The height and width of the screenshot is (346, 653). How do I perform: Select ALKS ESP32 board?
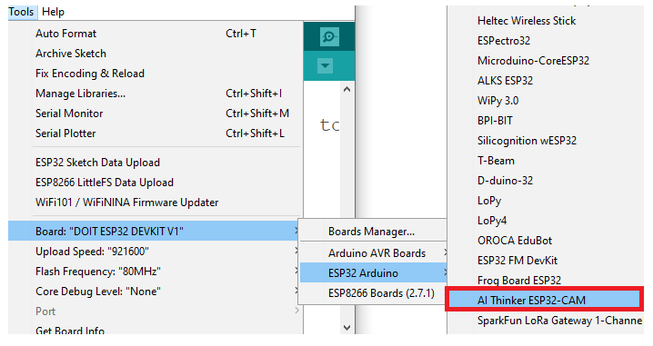click(x=546, y=80)
